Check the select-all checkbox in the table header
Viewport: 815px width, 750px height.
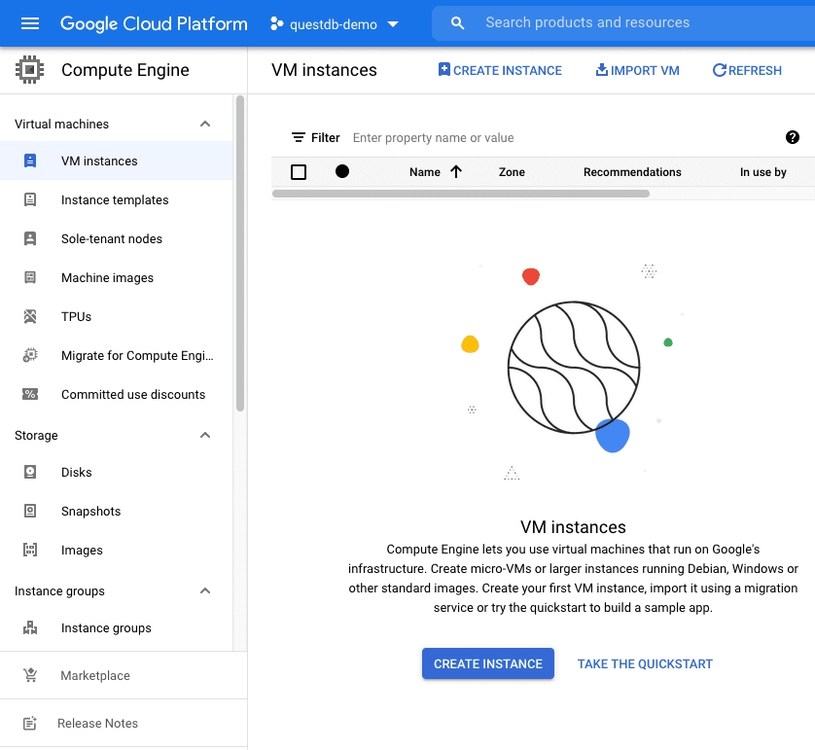[x=299, y=171]
